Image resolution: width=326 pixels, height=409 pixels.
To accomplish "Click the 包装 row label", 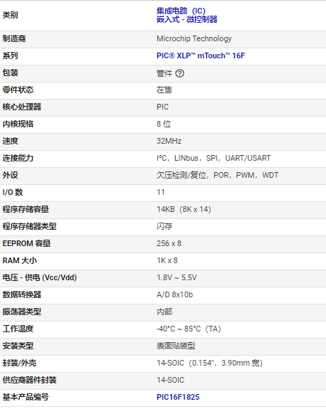I will tap(11, 73).
